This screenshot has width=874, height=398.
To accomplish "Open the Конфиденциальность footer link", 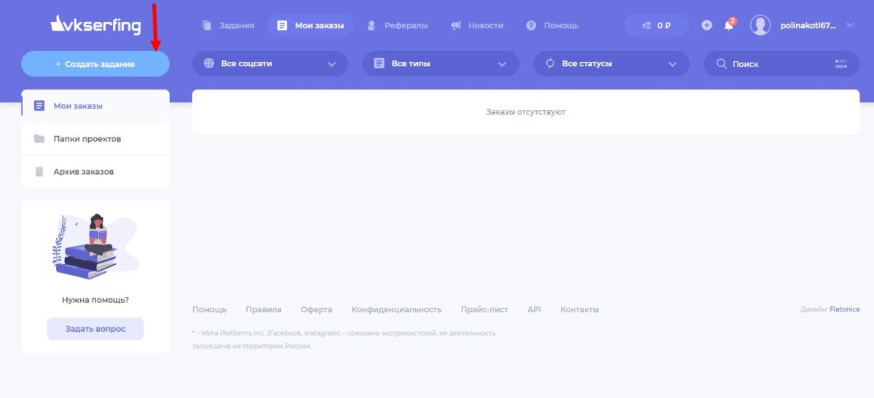I will [x=396, y=309].
